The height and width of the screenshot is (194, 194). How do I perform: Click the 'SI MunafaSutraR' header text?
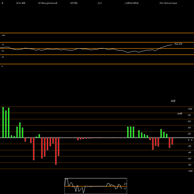48,3
